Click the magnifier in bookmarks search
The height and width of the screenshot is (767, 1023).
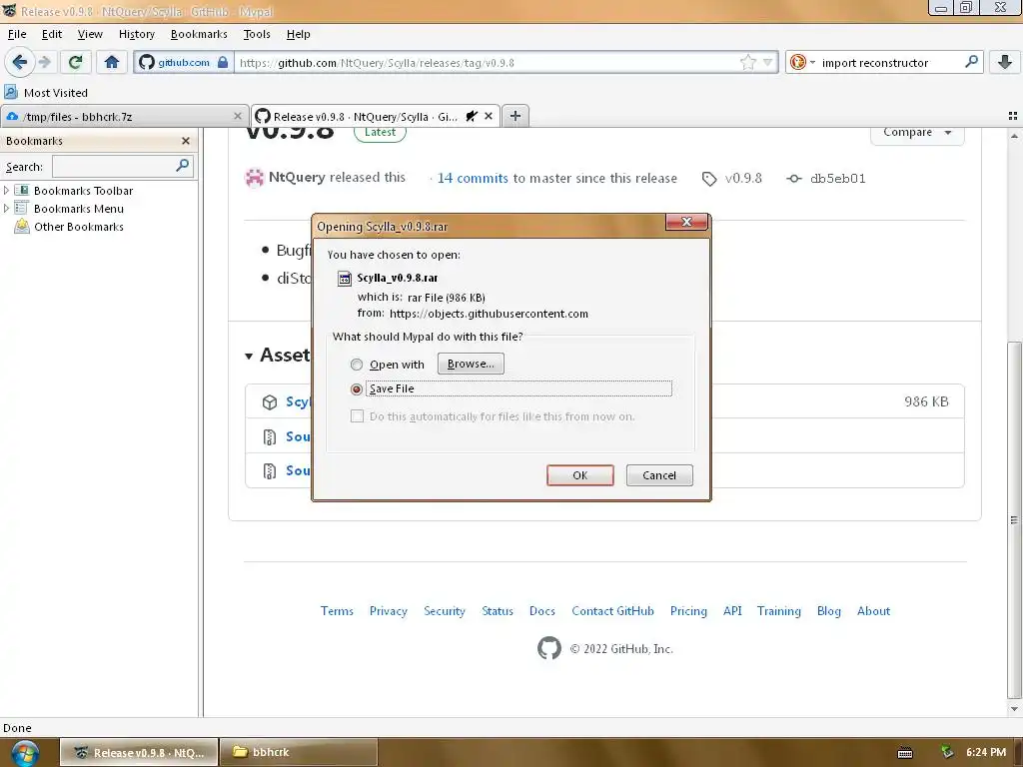click(183, 166)
